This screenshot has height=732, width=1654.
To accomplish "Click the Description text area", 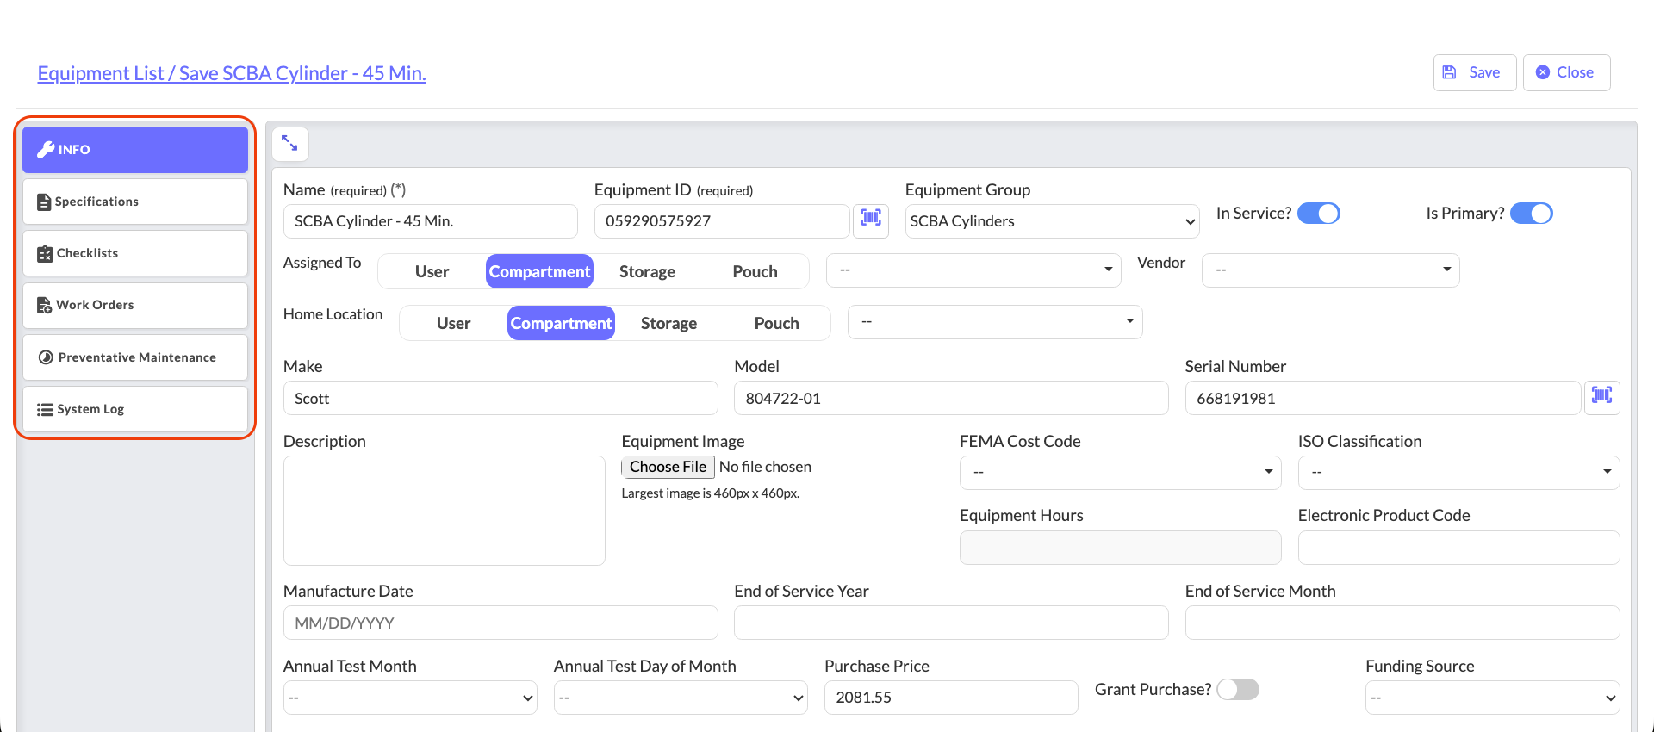I will [444, 511].
